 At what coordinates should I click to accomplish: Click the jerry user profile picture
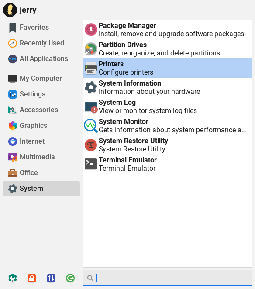10,10
